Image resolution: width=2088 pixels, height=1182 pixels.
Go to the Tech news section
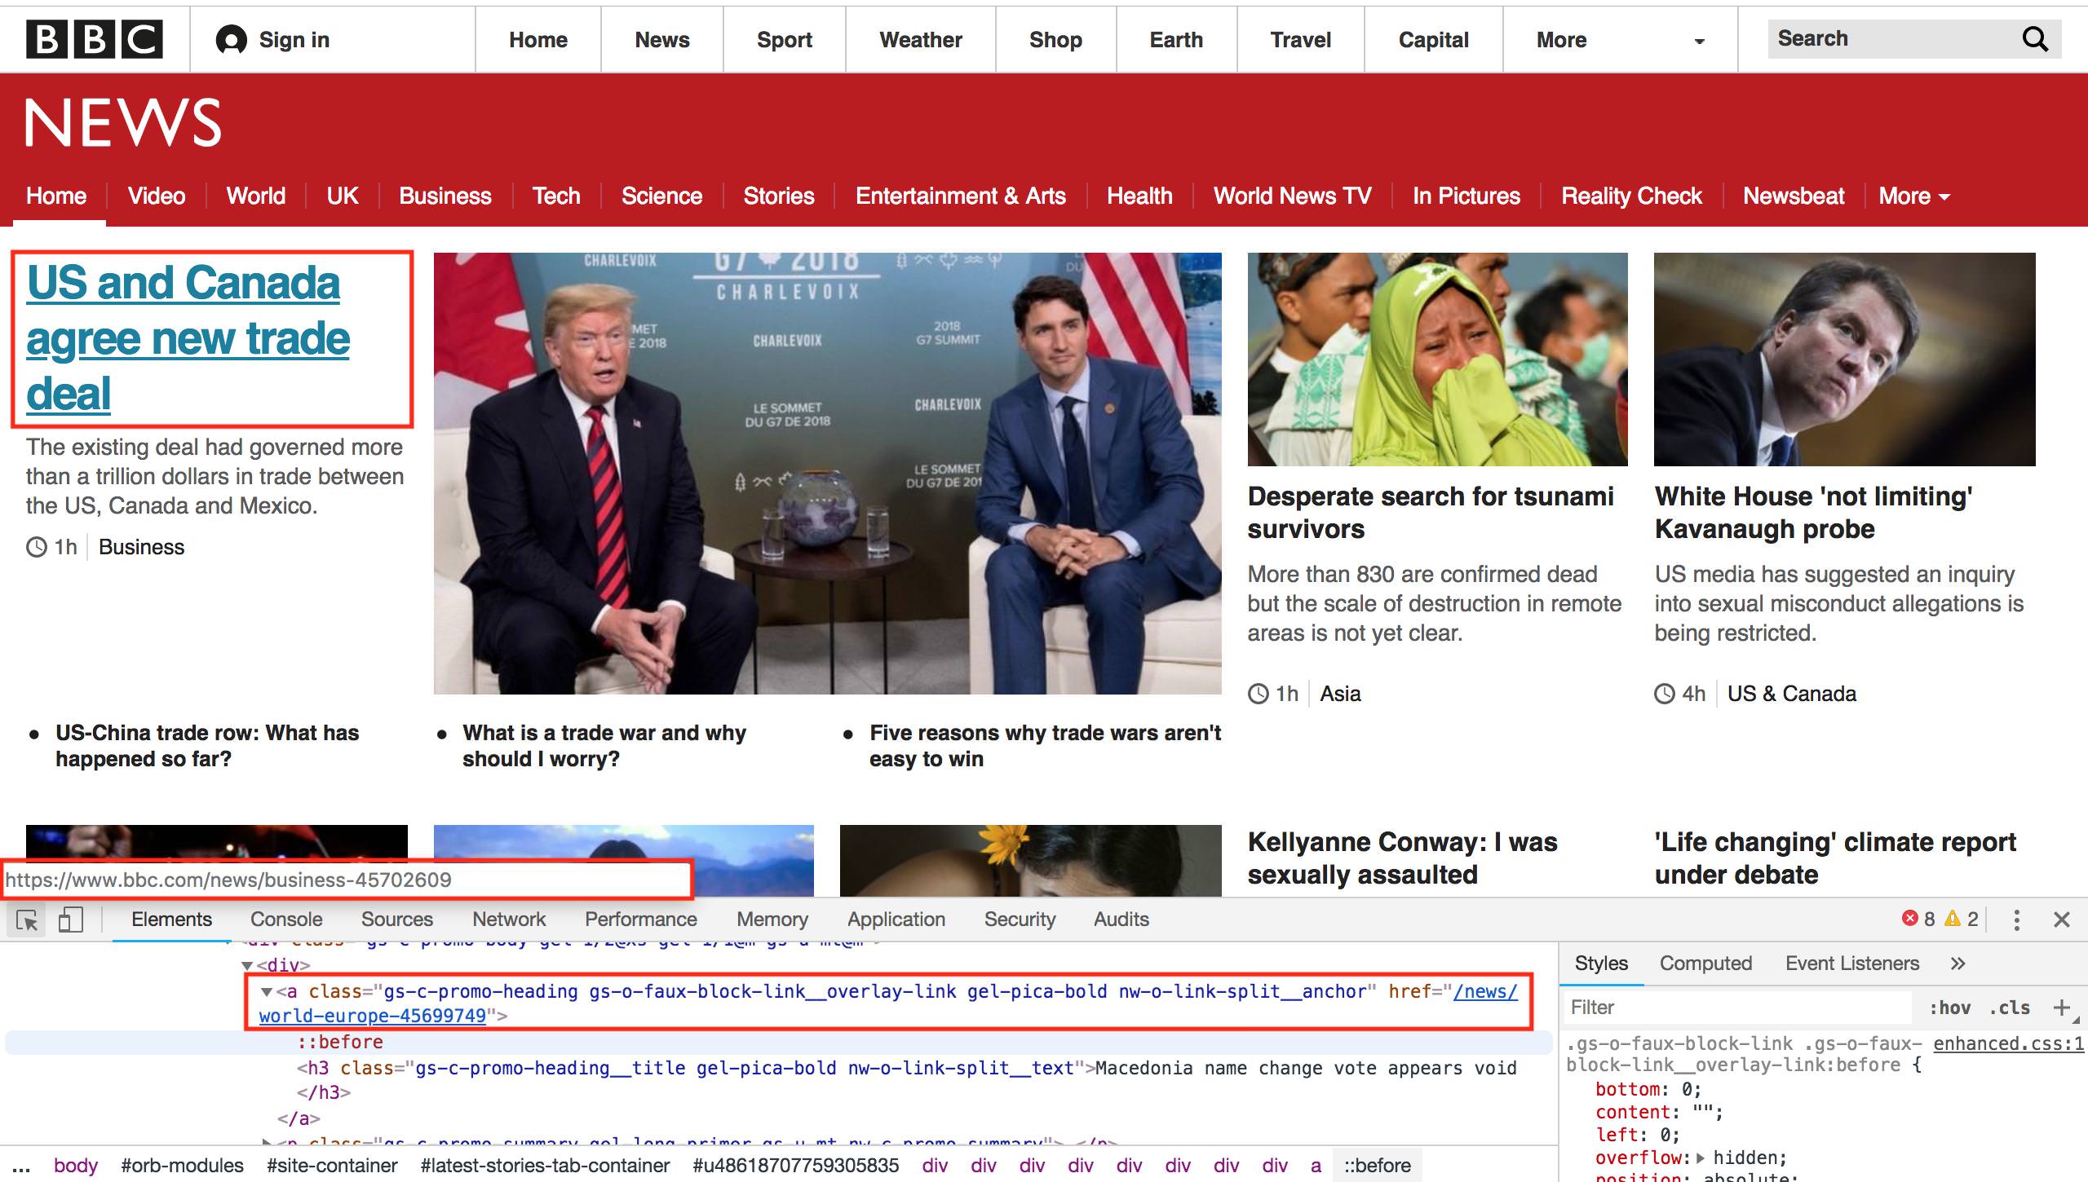(x=556, y=196)
